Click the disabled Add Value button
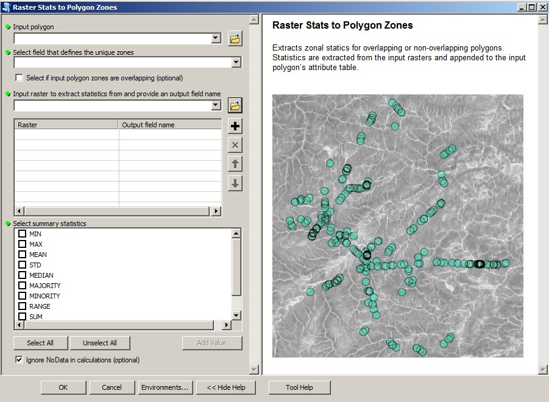549x402 pixels. click(212, 343)
